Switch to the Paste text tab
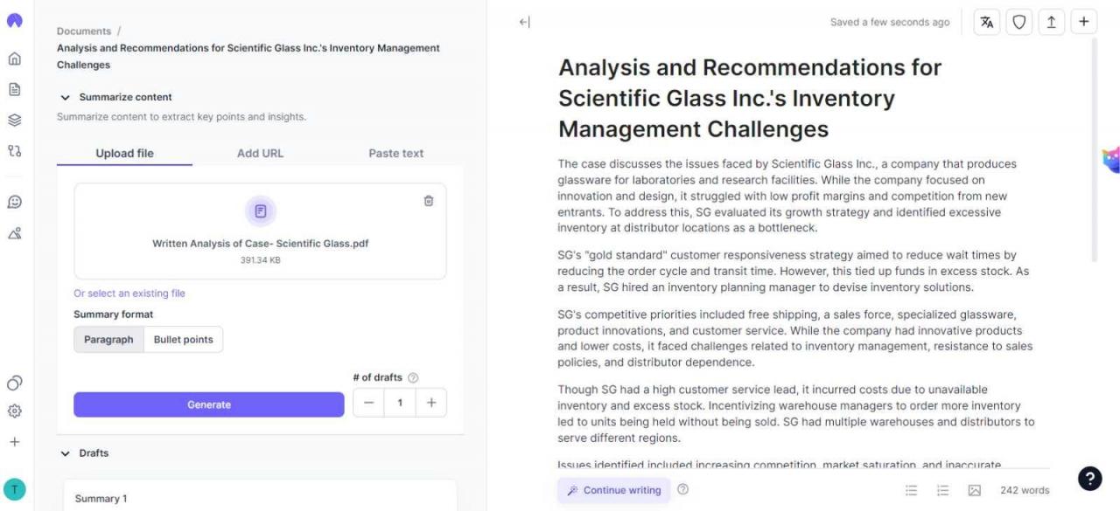Screen dimensions: 1120x511 coord(395,153)
